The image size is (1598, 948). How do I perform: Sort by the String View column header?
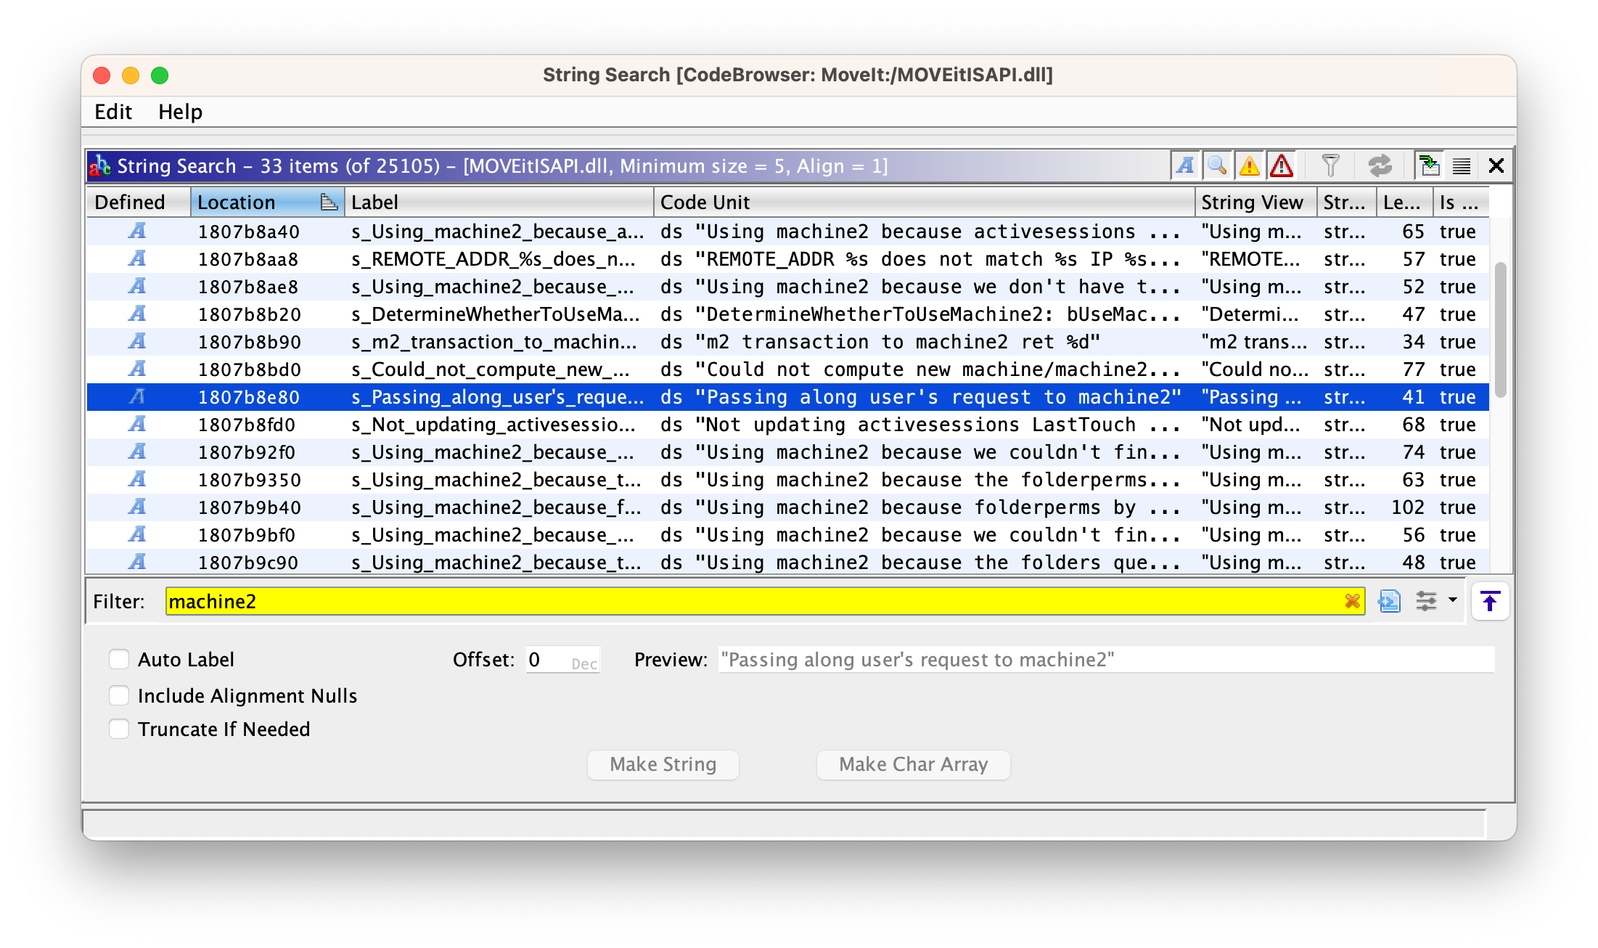[1255, 202]
